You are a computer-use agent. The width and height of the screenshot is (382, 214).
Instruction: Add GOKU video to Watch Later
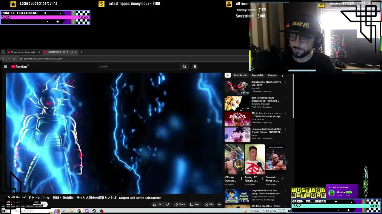[247, 130]
